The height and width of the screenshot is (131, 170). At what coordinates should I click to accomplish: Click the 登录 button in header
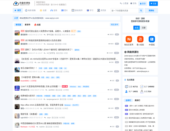143,4
